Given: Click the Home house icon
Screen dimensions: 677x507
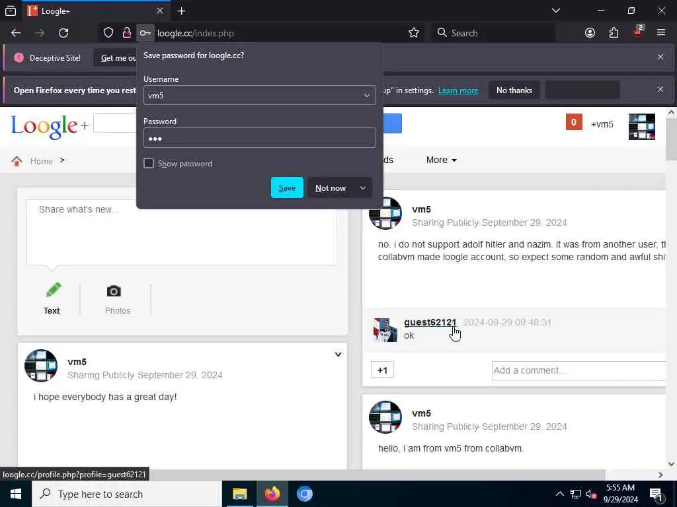Looking at the screenshot, I should (17, 161).
